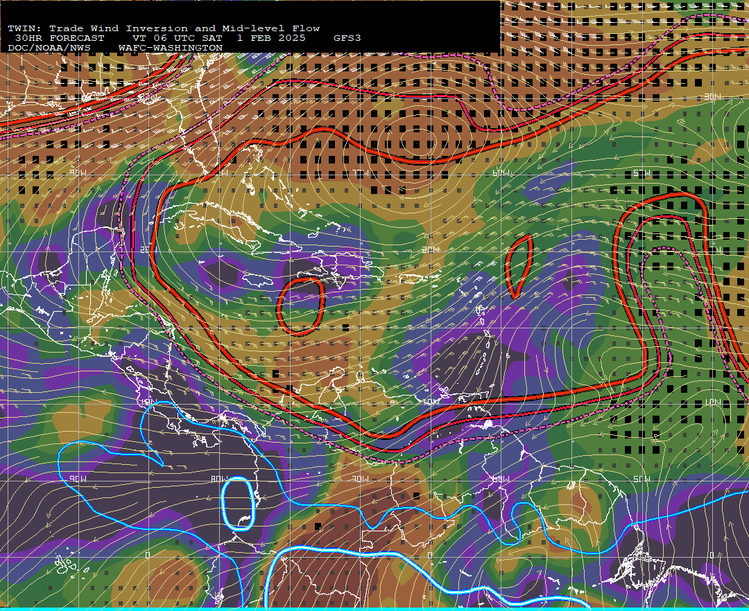The image size is (749, 611).
Task: Select the 'GFS3' model label
Action: (347, 38)
